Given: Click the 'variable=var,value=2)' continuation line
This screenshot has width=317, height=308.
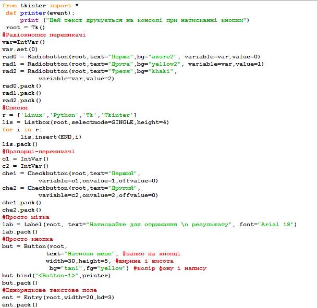Looking at the screenshot, I should pos(77,78).
